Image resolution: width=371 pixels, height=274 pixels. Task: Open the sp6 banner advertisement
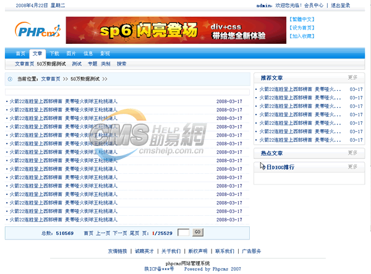(x=176, y=30)
